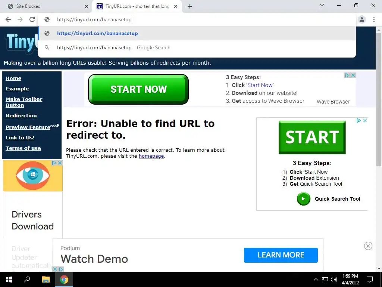Screen dimensions: 382x287
Task: Go back using the browser back arrow
Action: (x=8, y=19)
